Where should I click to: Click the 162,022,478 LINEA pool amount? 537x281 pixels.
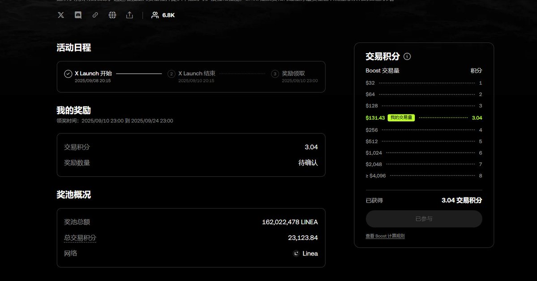tap(290, 222)
